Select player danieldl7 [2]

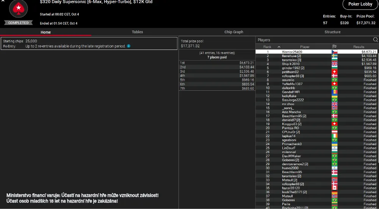[291, 120]
